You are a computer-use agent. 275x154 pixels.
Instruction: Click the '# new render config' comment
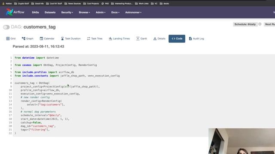tap(35, 97)
